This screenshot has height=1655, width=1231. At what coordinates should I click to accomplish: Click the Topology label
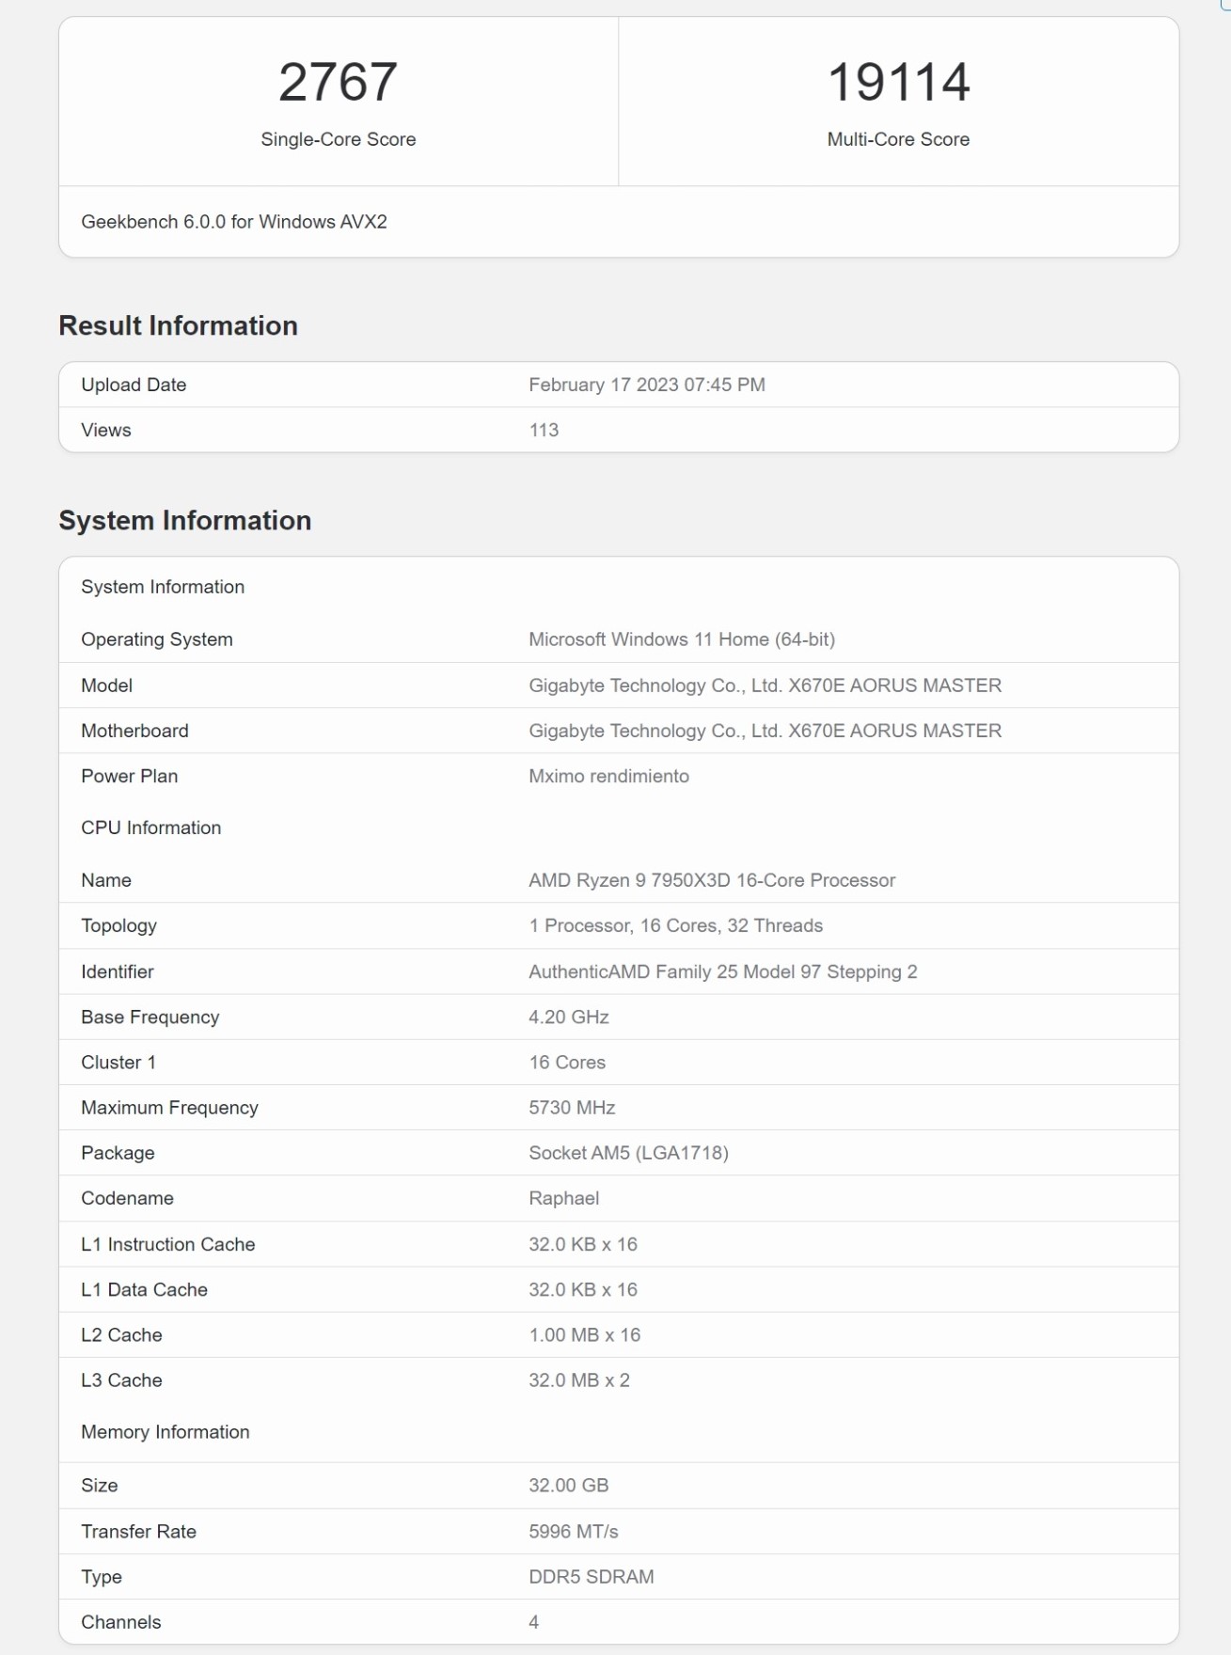click(x=118, y=925)
